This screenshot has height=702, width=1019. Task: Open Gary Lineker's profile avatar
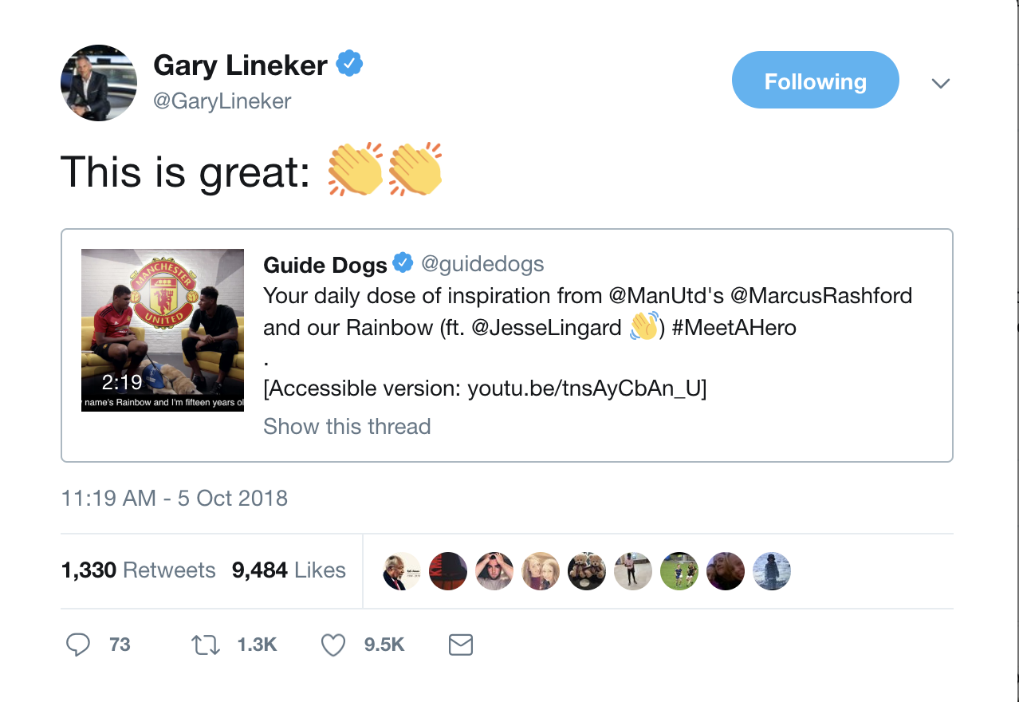(x=99, y=83)
